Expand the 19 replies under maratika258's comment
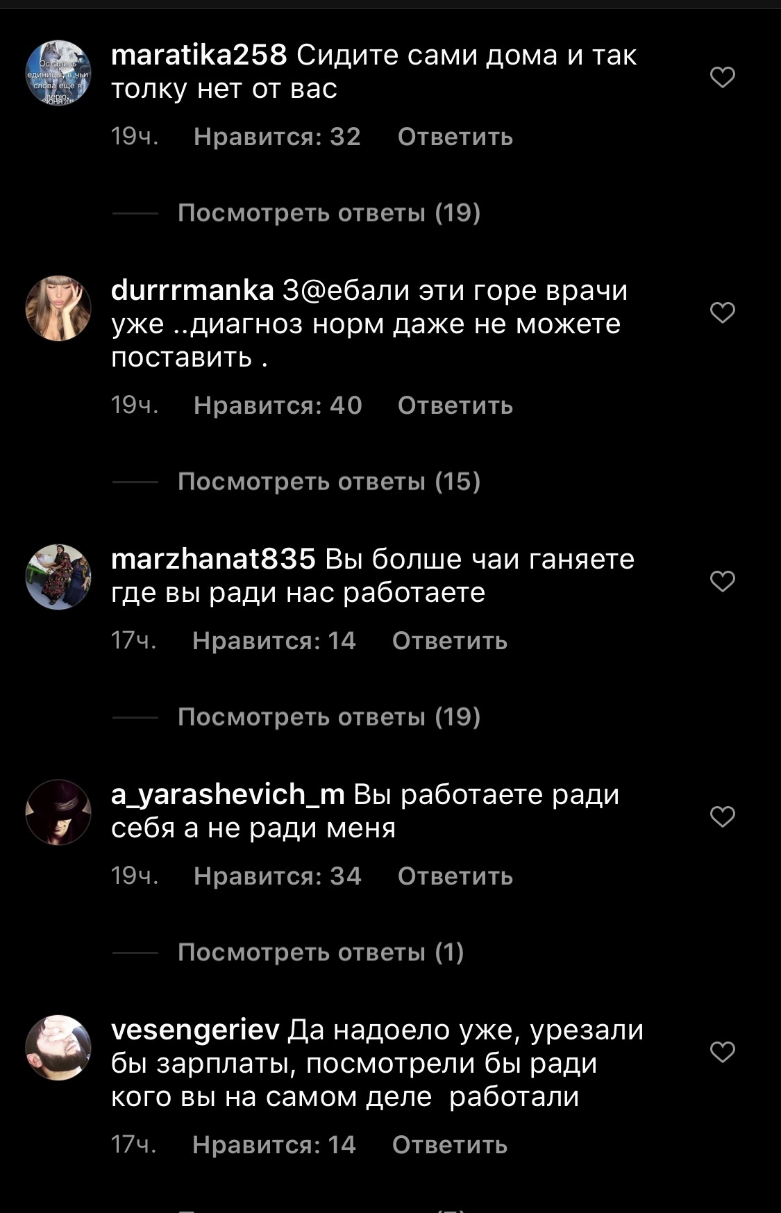This screenshot has width=781, height=1213. pyautogui.click(x=329, y=212)
